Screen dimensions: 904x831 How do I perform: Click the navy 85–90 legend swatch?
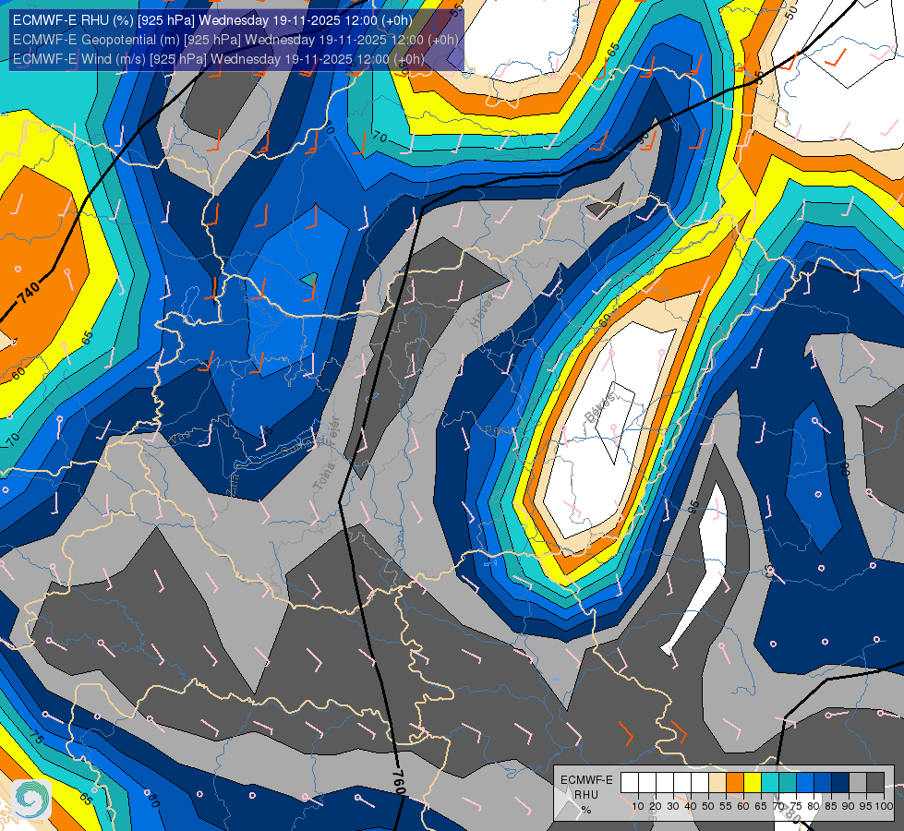840,783
